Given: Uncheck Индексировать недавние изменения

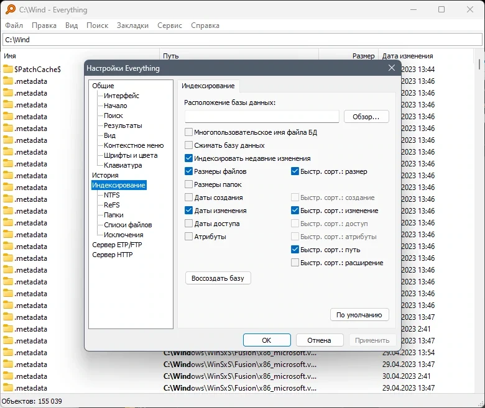Looking at the screenshot, I should click(x=188, y=158).
